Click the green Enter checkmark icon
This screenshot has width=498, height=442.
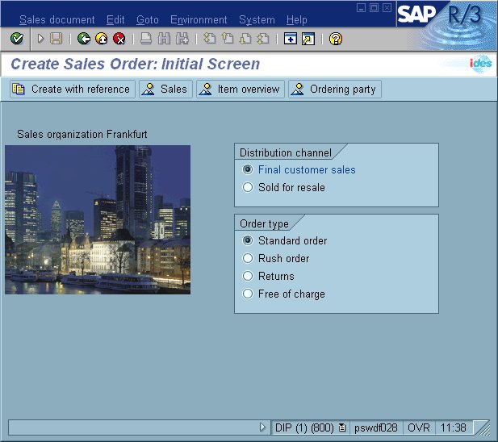(16, 39)
